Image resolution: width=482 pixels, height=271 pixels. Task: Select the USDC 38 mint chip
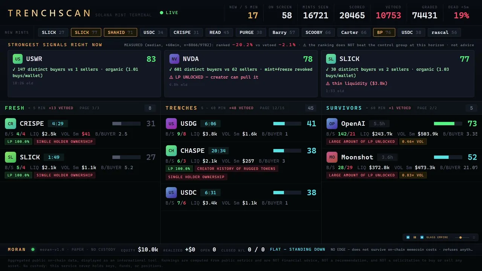pos(411,32)
